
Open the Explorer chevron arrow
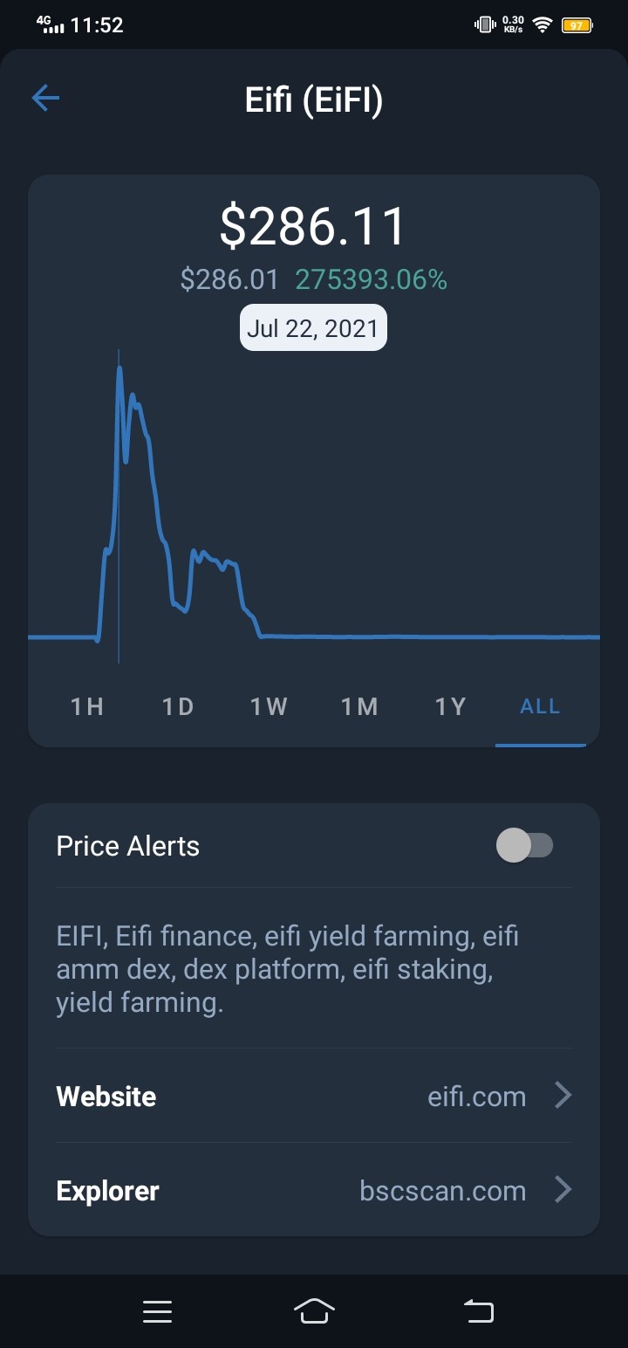(x=563, y=1189)
